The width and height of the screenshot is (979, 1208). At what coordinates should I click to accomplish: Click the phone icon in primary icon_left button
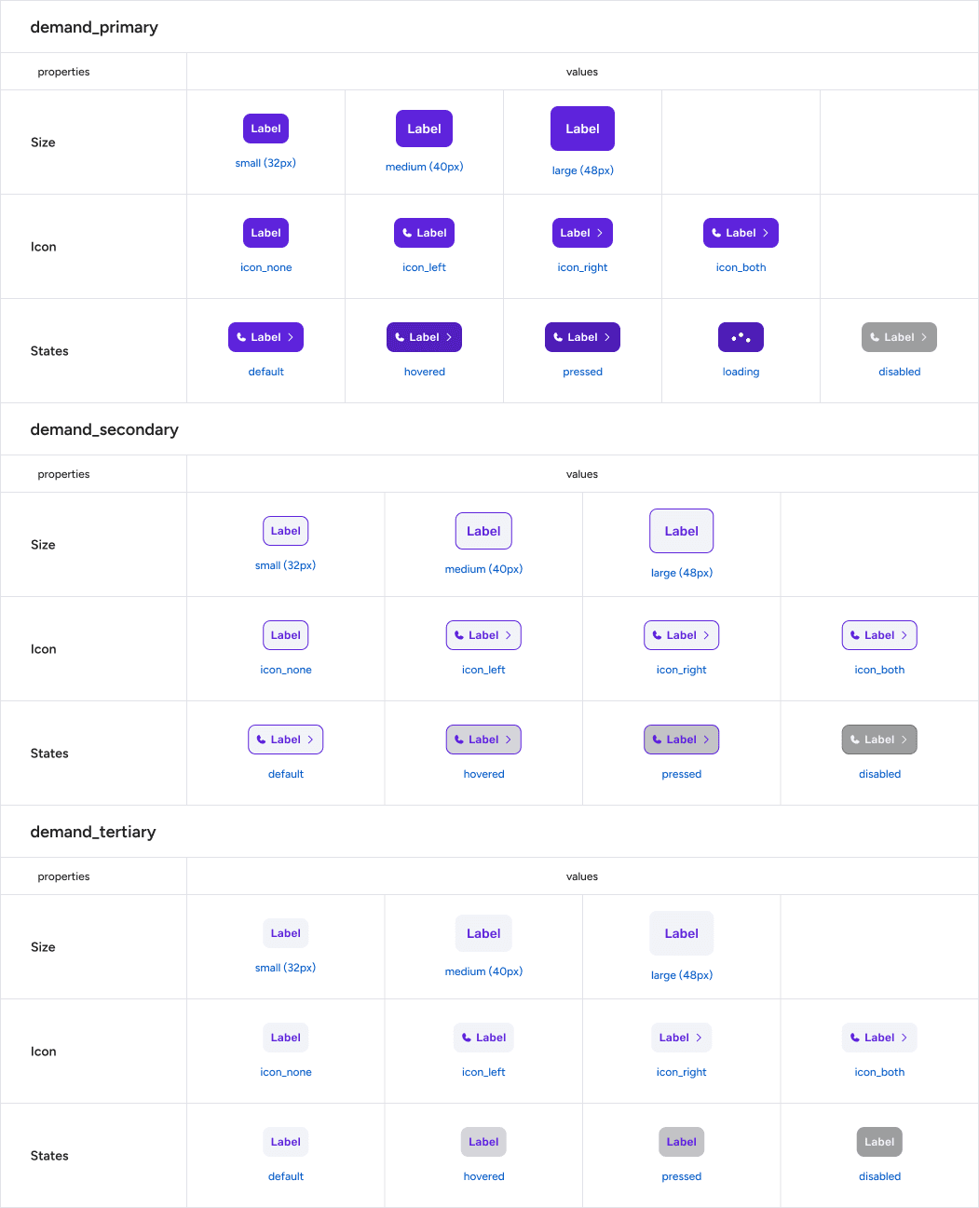[407, 233]
